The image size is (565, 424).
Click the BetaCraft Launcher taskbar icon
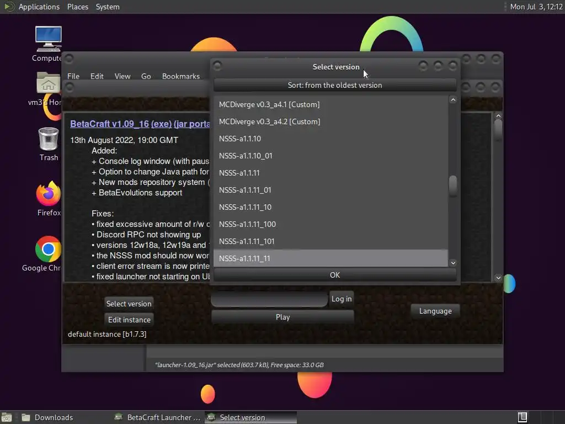(118, 417)
